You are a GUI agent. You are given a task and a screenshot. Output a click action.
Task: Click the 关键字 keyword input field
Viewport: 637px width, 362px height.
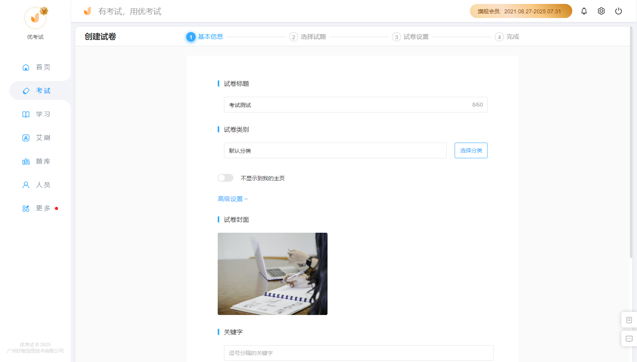click(x=359, y=353)
